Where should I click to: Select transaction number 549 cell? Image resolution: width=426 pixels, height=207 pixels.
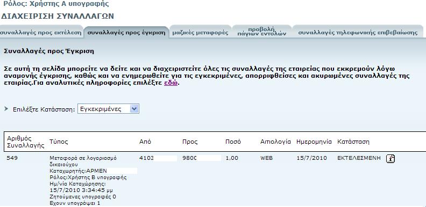12,158
